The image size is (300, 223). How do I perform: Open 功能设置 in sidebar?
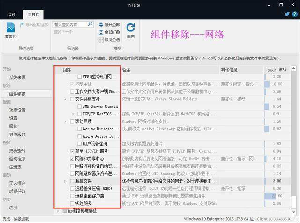tap(17, 110)
